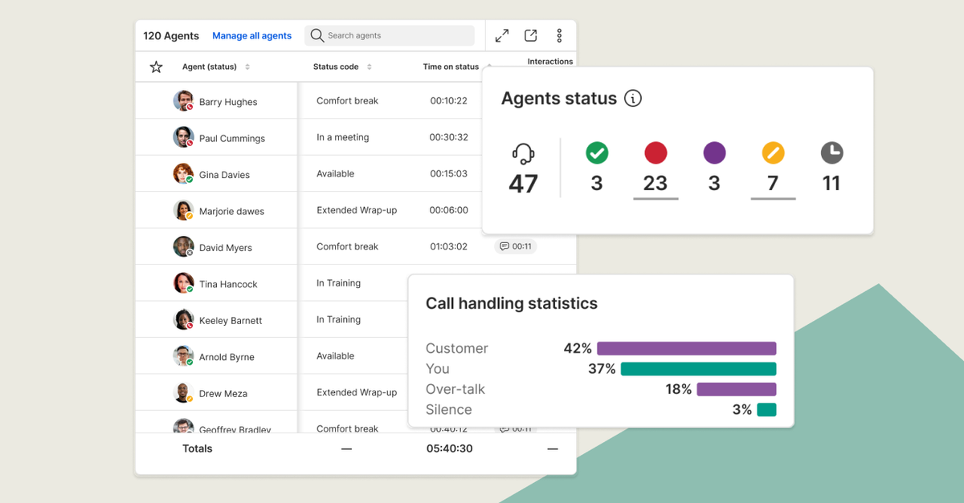This screenshot has height=503, width=964.
Task: Open the three-dot more options menu
Action: coord(559,35)
